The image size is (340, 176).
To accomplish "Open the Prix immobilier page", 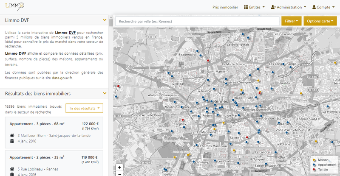I will 225,7.
